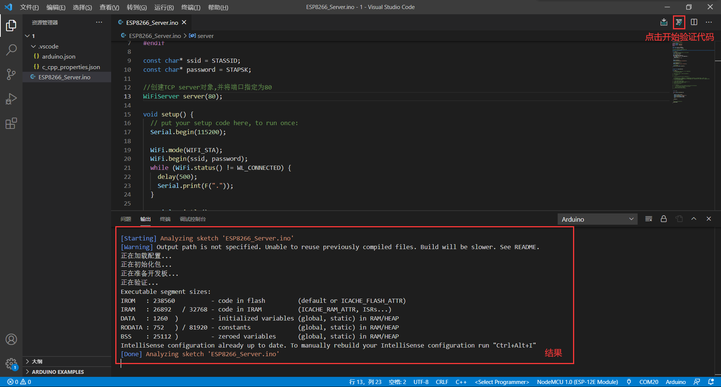Change NodeMCU 1.0 board selection
This screenshot has width=721, height=387.
578,382
